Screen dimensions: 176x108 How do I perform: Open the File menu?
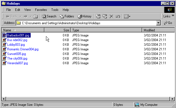(8, 10)
